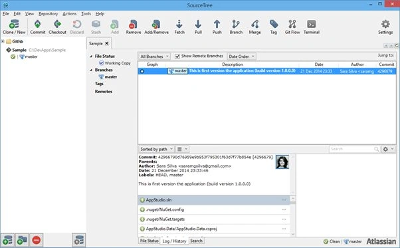Click the Description column header

point(232,64)
